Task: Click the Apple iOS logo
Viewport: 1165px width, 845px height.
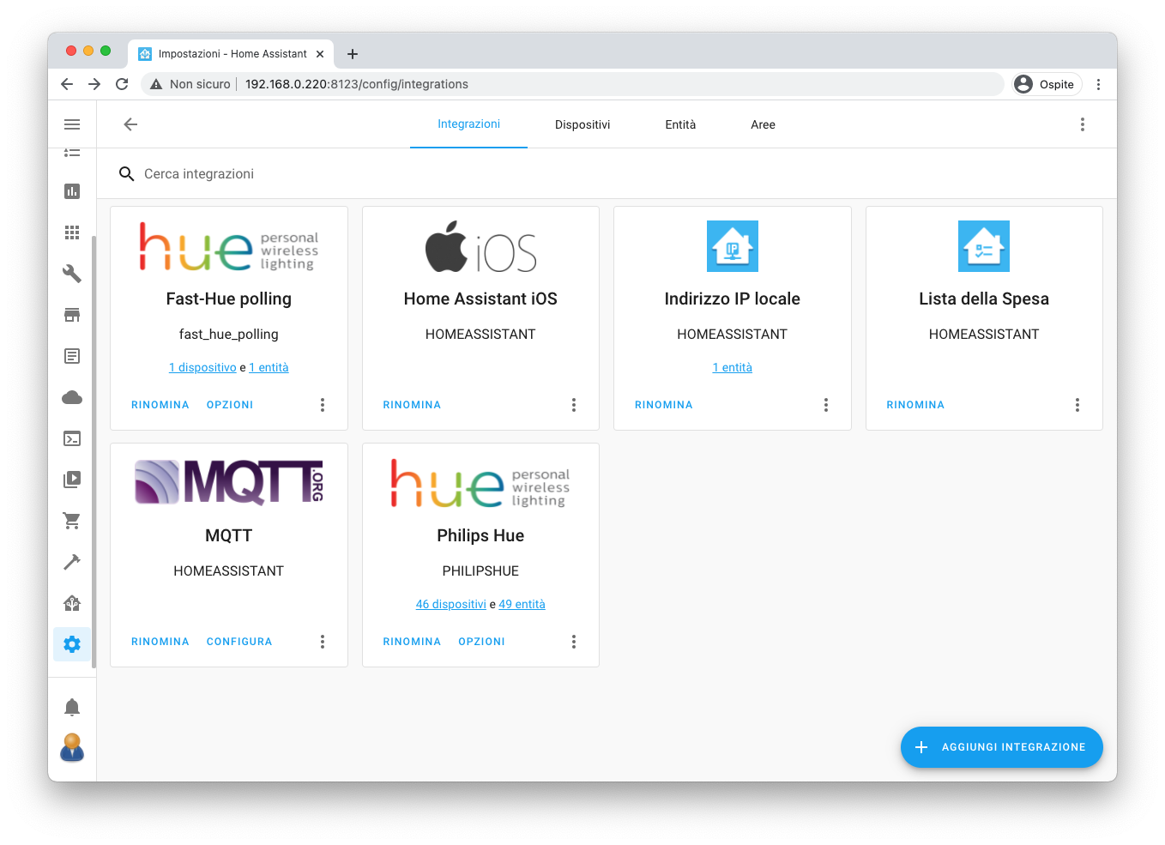Action: click(x=480, y=247)
